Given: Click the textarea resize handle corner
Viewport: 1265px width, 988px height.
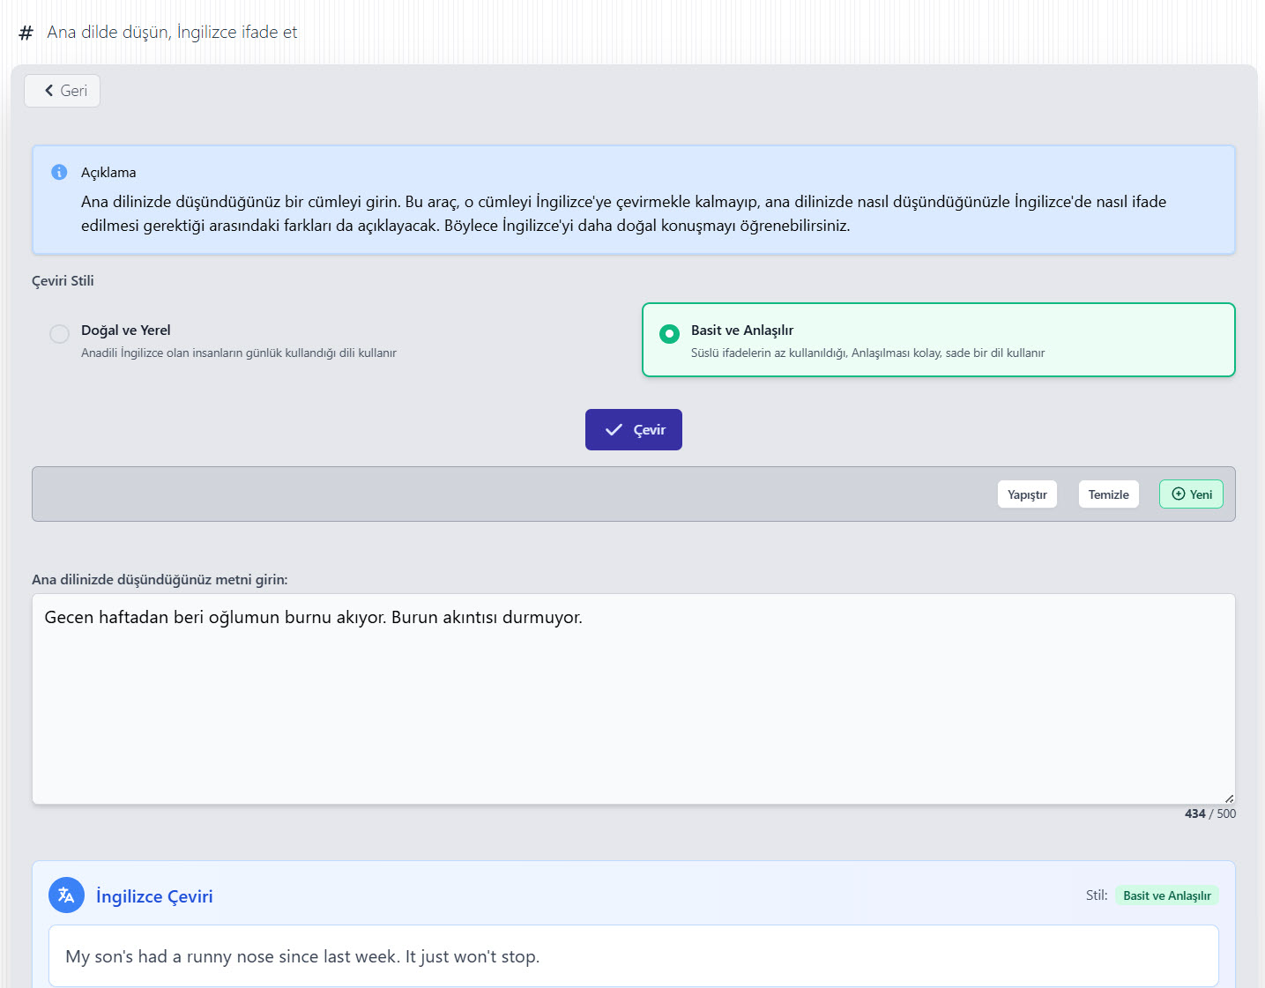Looking at the screenshot, I should pos(1229,798).
